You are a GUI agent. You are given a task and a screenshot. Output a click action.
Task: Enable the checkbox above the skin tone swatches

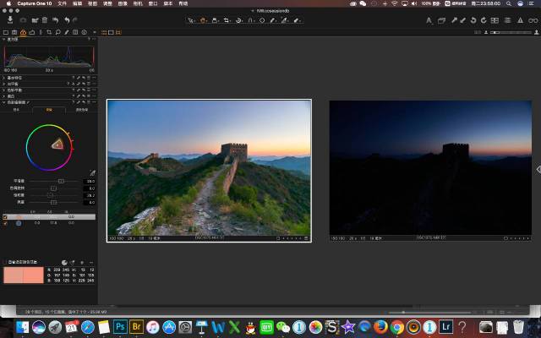(5, 262)
